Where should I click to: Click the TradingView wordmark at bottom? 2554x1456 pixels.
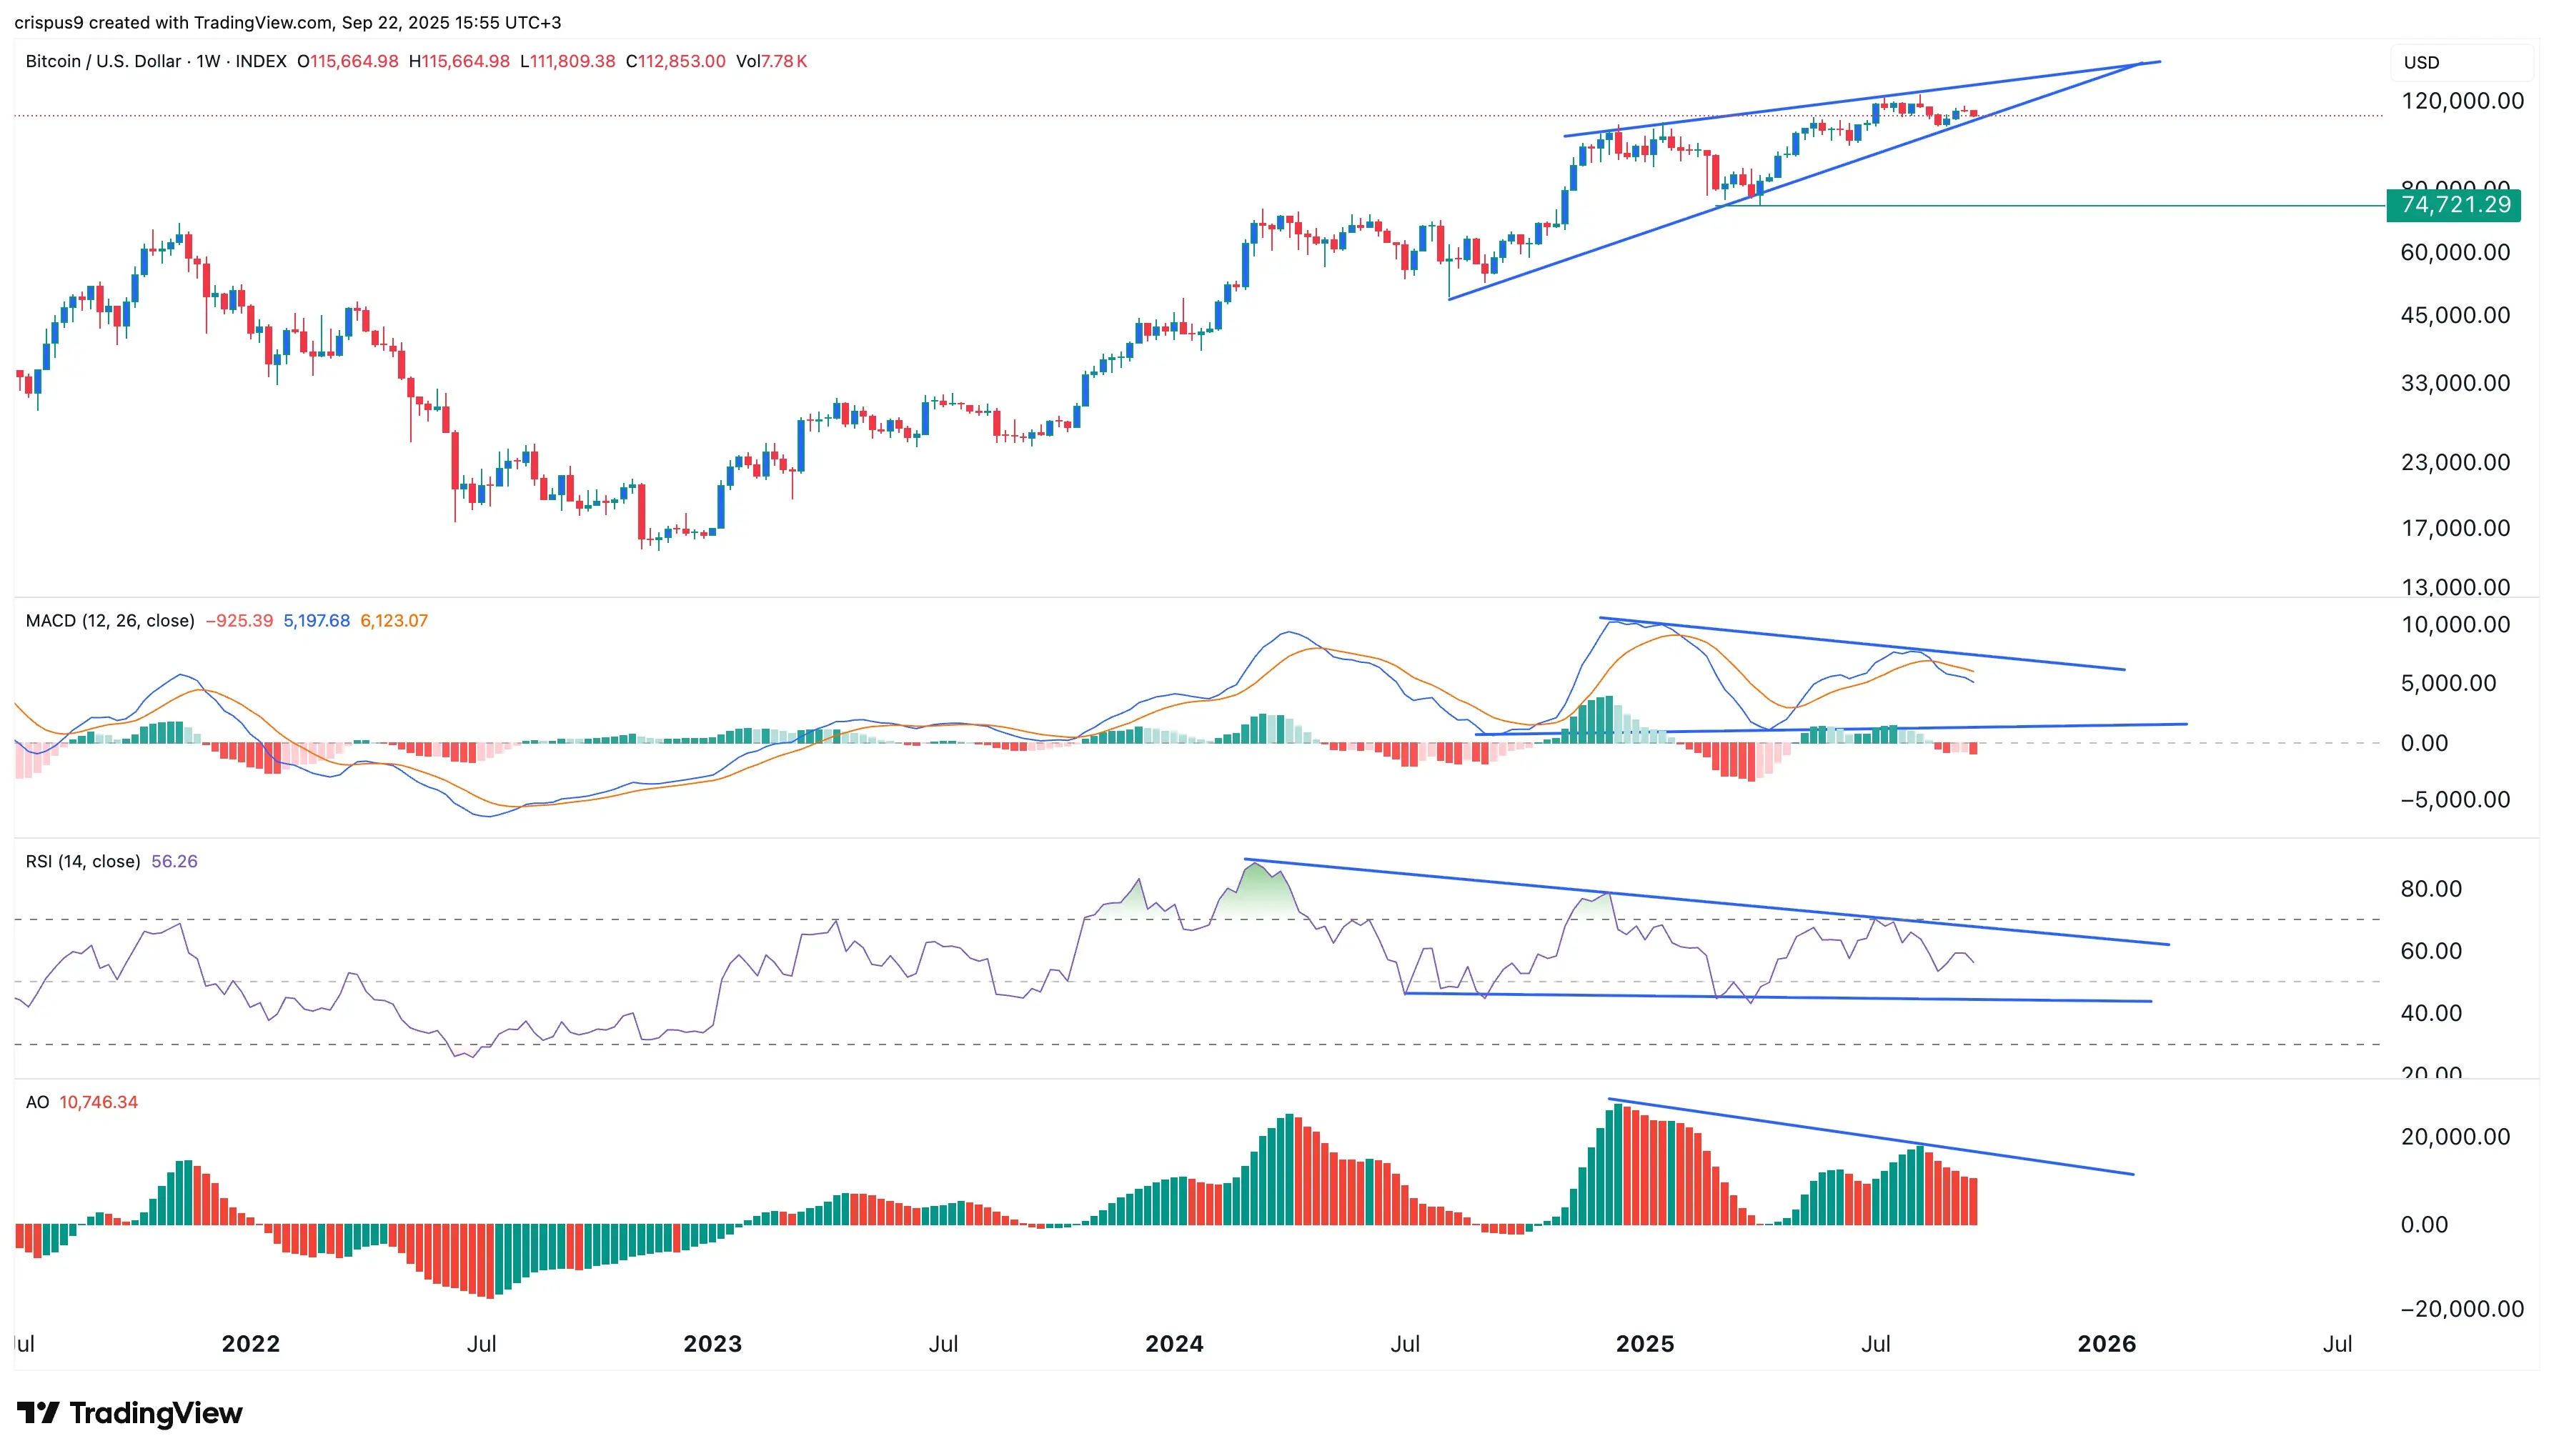point(156,1413)
